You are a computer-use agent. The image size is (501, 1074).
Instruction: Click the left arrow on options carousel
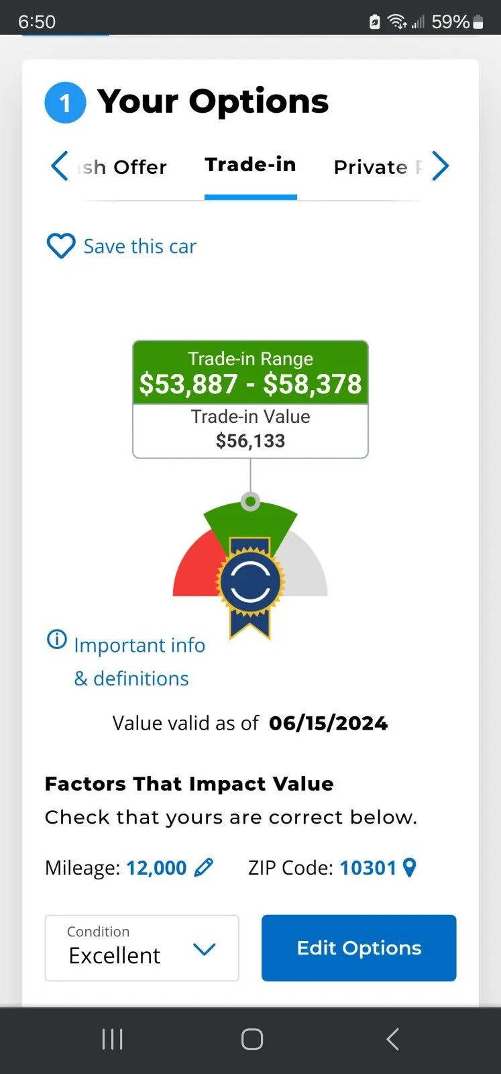pyautogui.click(x=60, y=166)
